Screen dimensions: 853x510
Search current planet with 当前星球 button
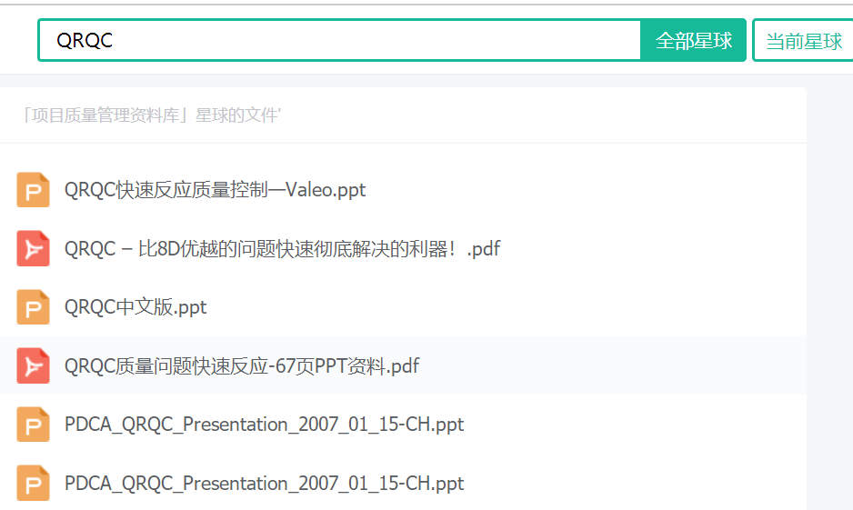804,40
